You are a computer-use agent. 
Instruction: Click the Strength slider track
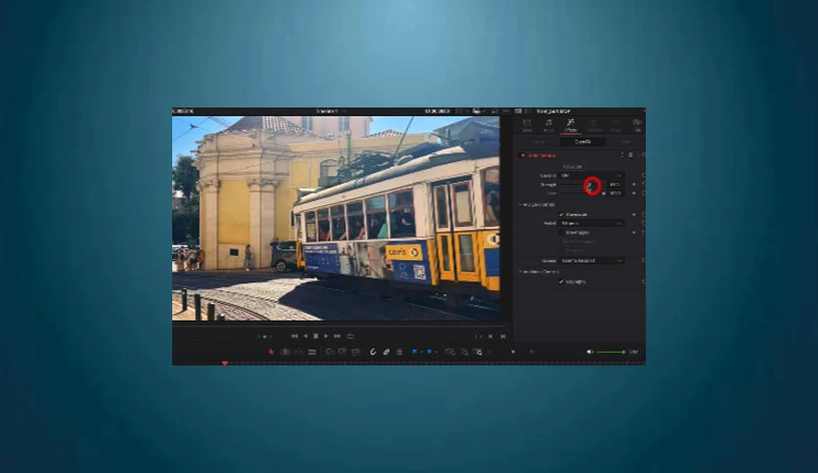[581, 185]
